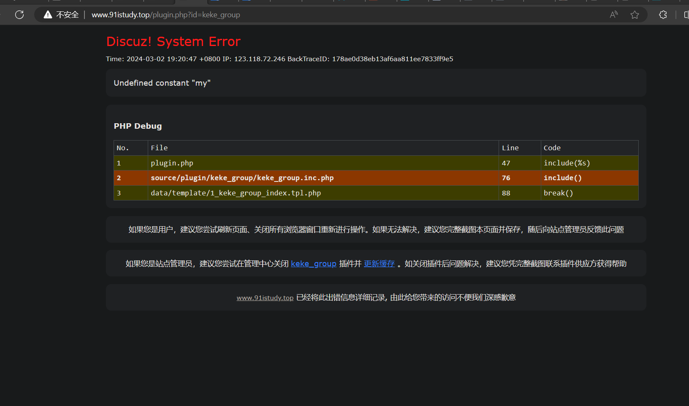The image size is (689, 406).
Task: Click the include(%s) code cell
Action: [x=567, y=163]
